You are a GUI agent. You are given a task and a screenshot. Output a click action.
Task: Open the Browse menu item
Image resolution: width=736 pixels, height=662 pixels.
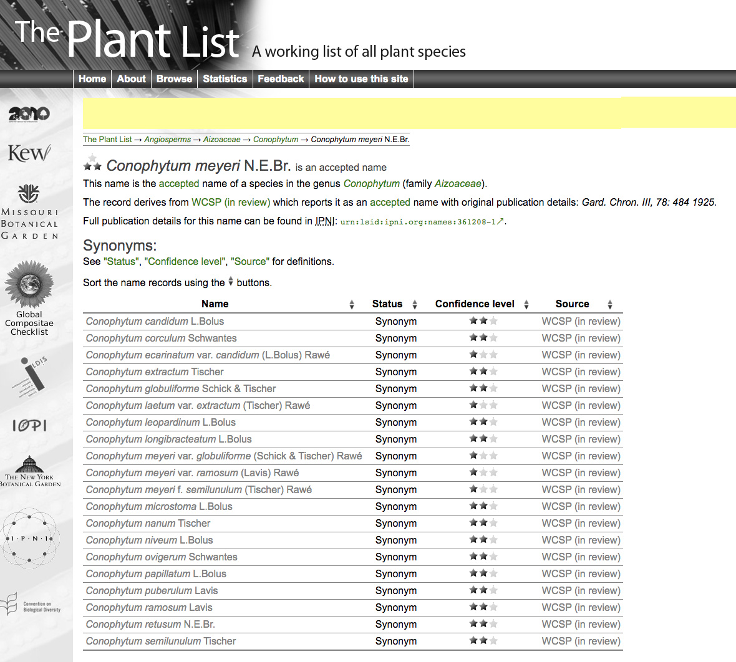point(174,79)
